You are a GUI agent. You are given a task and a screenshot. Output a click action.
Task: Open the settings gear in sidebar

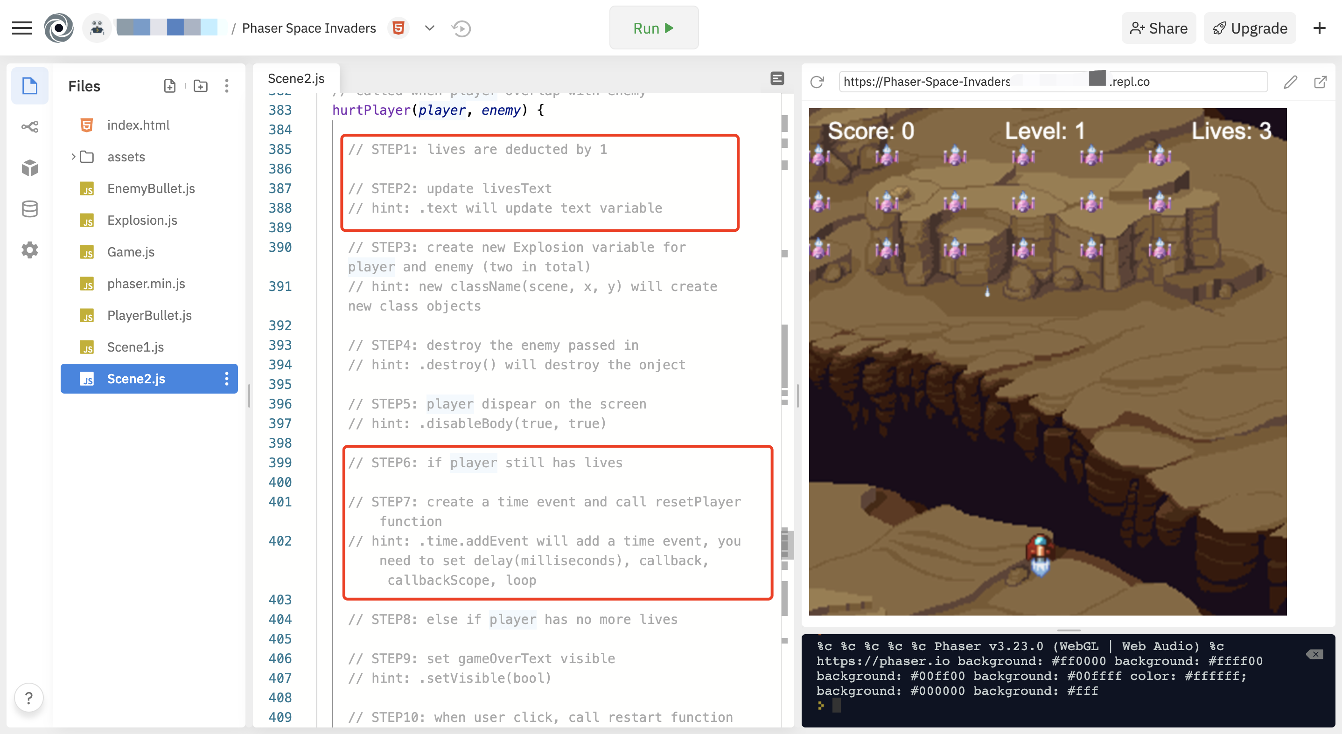pos(30,250)
